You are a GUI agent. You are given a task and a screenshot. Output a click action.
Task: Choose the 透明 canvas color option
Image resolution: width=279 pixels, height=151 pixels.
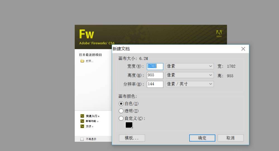pos(121,111)
